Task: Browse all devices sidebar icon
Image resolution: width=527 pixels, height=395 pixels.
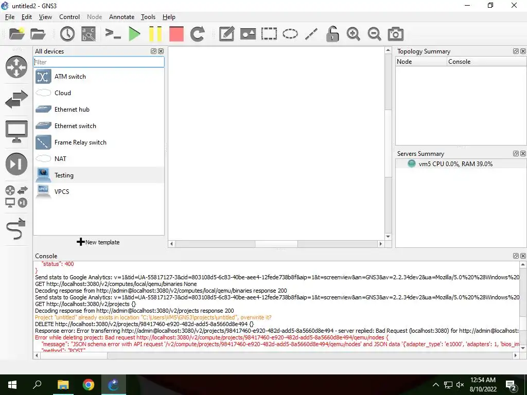Action: [16, 196]
